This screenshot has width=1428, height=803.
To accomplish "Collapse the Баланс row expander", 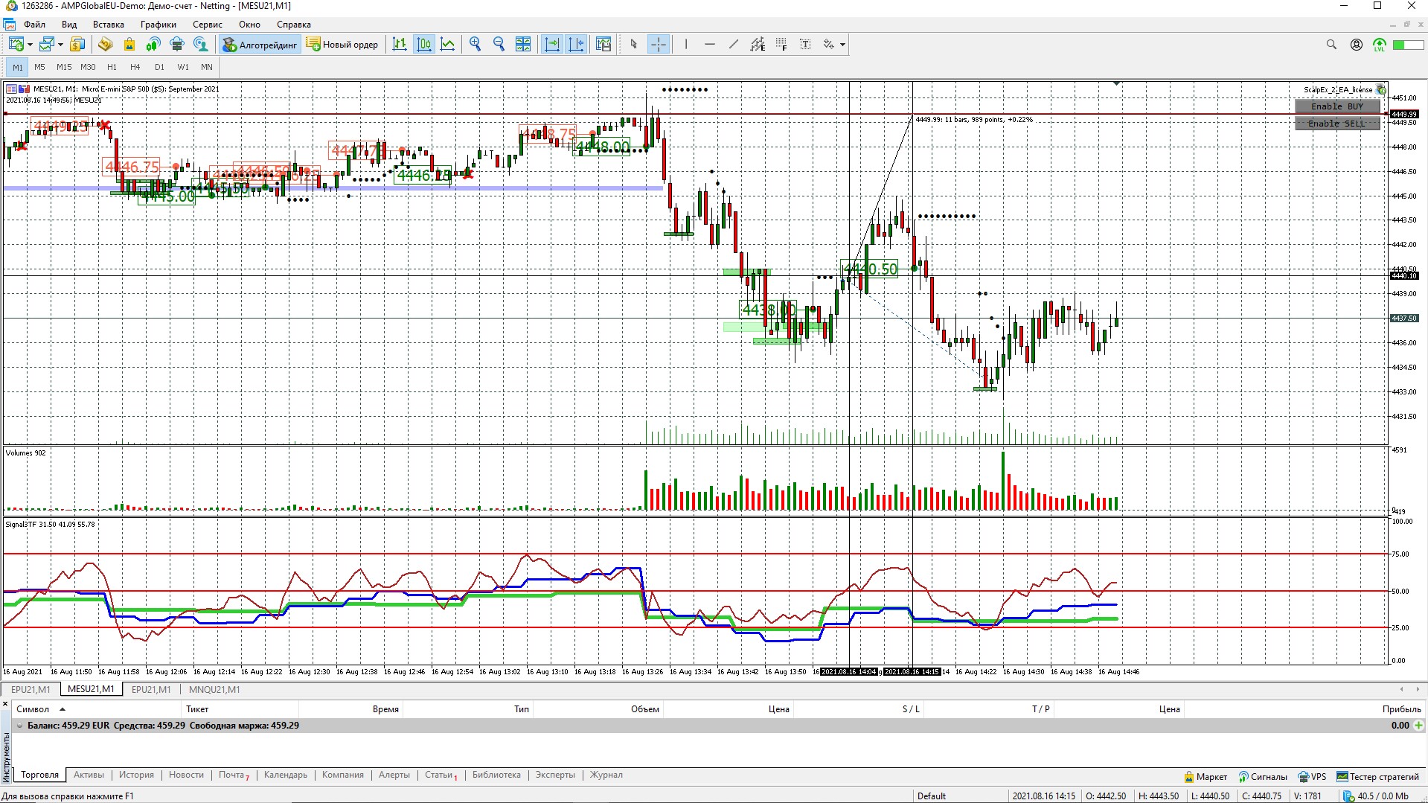I will point(20,726).
